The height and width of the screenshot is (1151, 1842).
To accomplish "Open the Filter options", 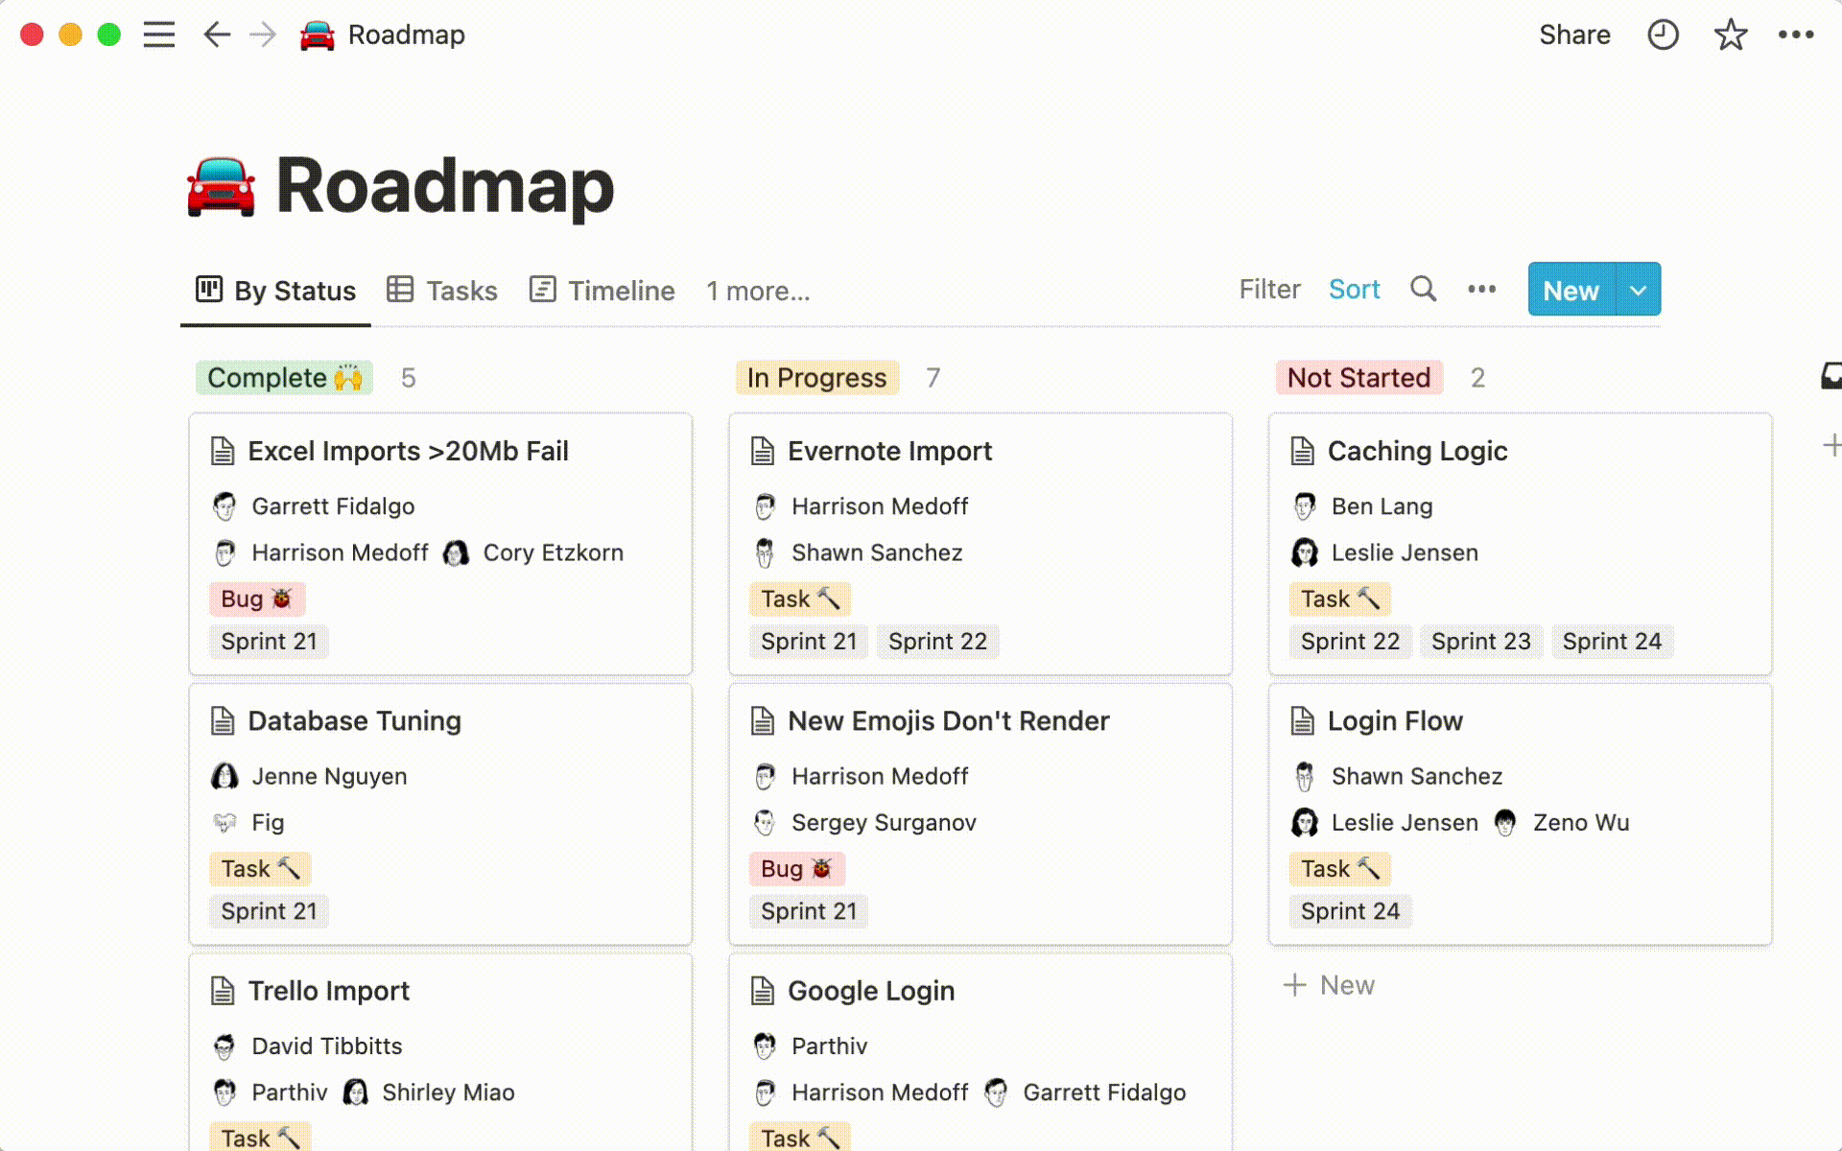I will pos(1269,289).
